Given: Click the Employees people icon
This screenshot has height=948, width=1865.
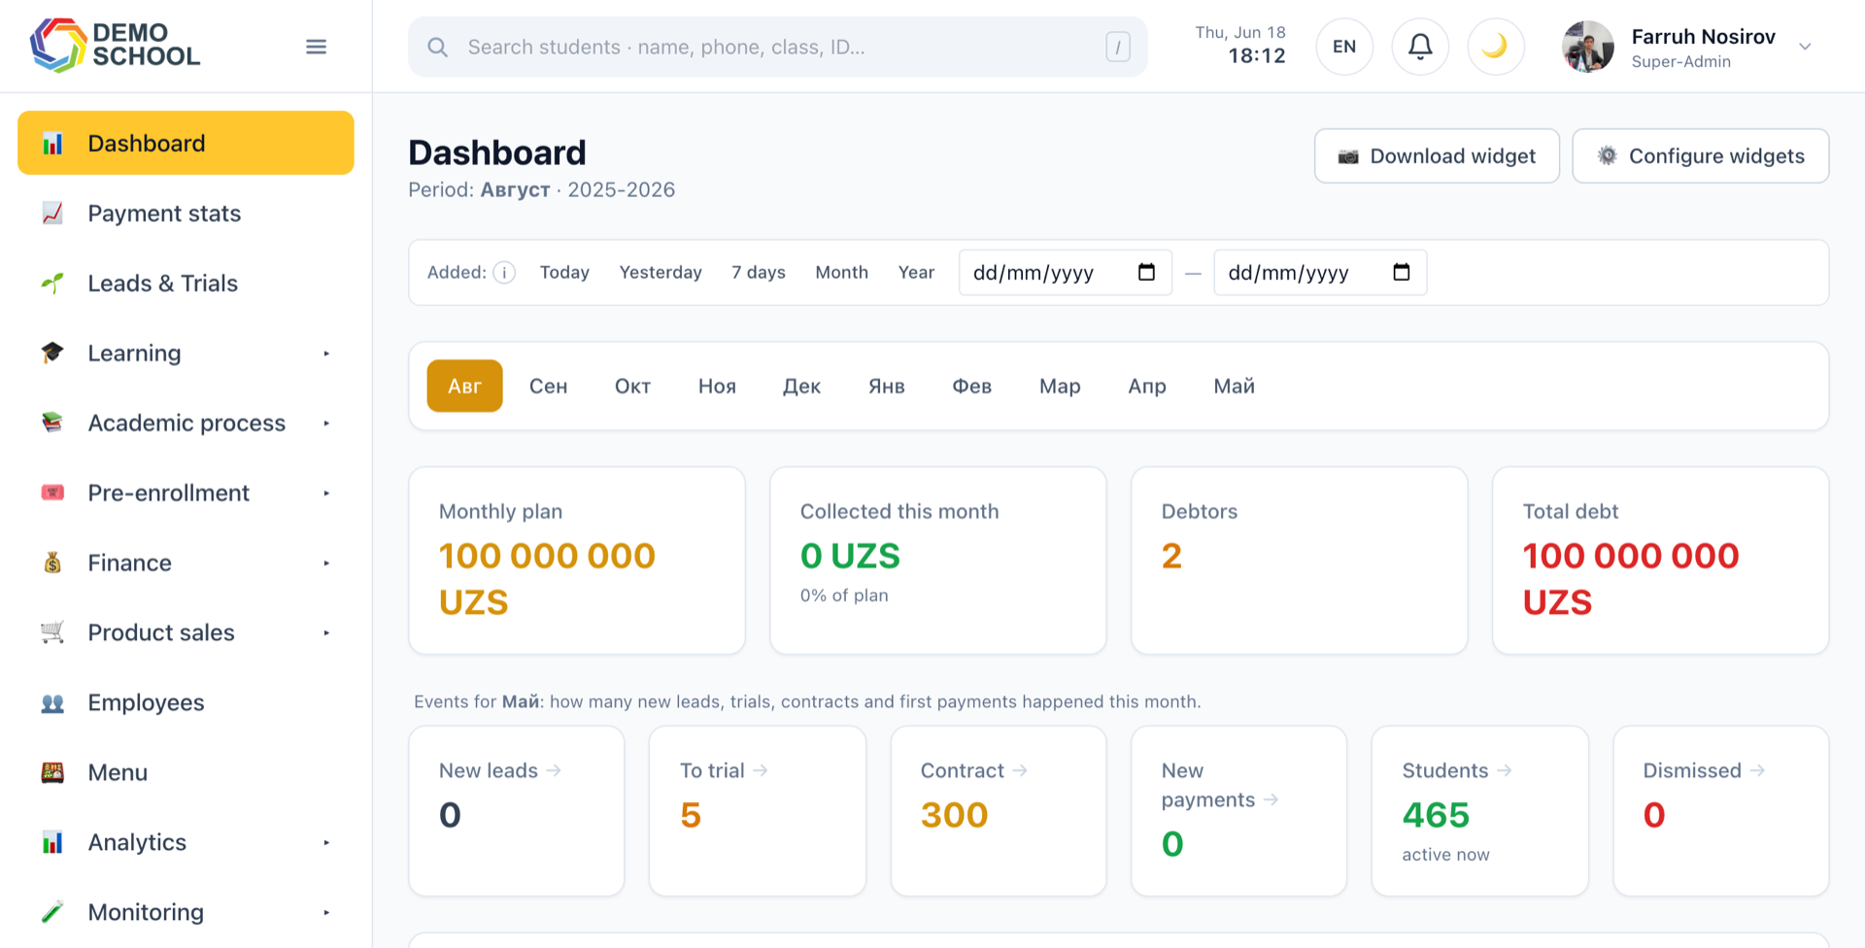Looking at the screenshot, I should tap(52, 702).
